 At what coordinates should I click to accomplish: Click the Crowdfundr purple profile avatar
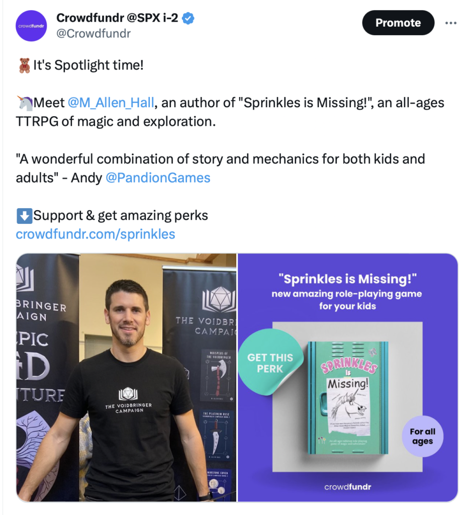tap(31, 26)
